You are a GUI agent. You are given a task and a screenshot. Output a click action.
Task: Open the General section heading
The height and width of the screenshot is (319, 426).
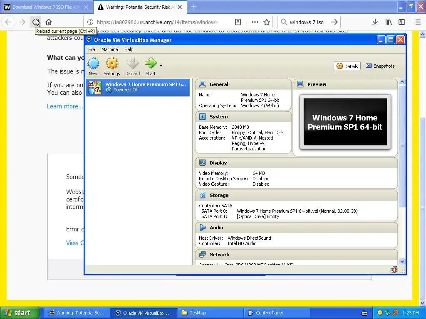coord(219,84)
